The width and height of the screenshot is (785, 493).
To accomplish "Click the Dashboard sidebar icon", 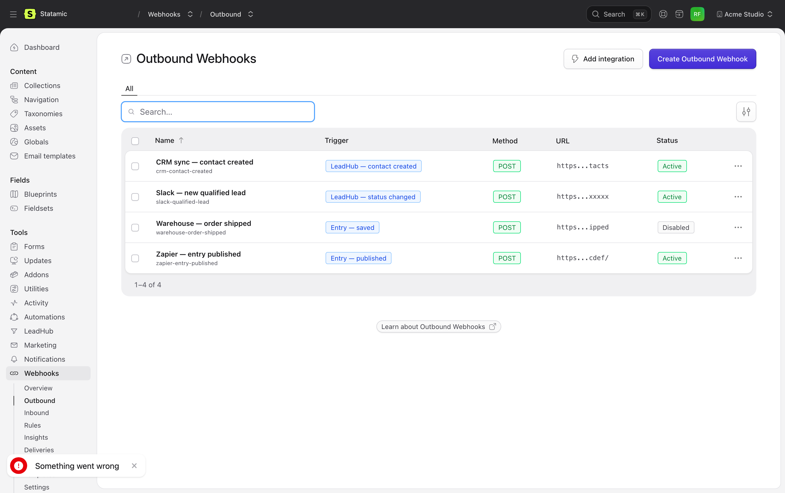I will [x=14, y=47].
